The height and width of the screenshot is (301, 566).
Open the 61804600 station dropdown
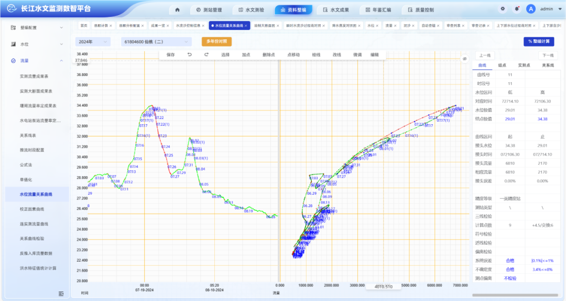(156, 41)
